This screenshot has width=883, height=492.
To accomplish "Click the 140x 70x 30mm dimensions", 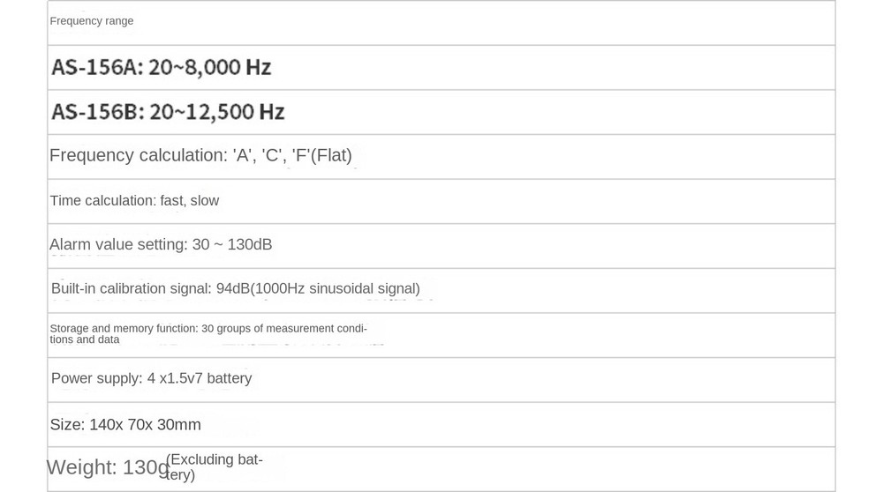I will click(x=145, y=425).
